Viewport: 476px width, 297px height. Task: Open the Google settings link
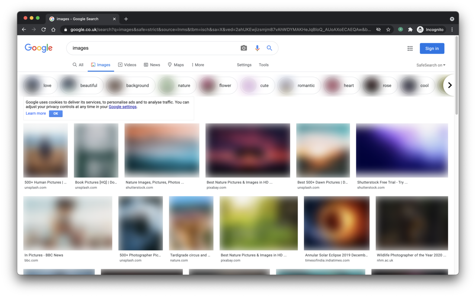tap(122, 107)
